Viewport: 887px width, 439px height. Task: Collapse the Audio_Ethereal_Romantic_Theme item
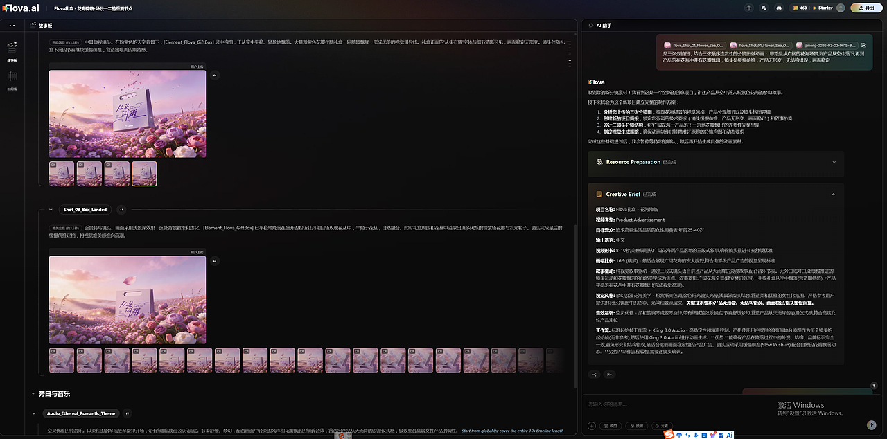[x=33, y=413]
